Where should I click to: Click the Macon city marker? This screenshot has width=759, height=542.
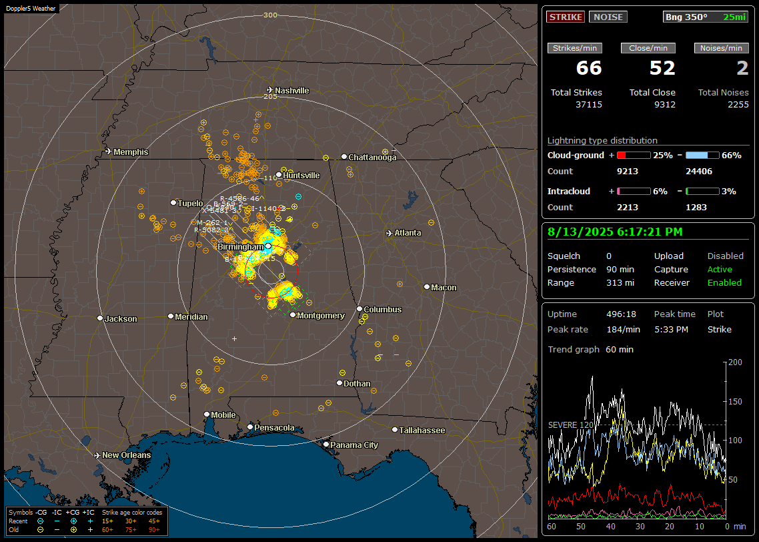click(426, 287)
